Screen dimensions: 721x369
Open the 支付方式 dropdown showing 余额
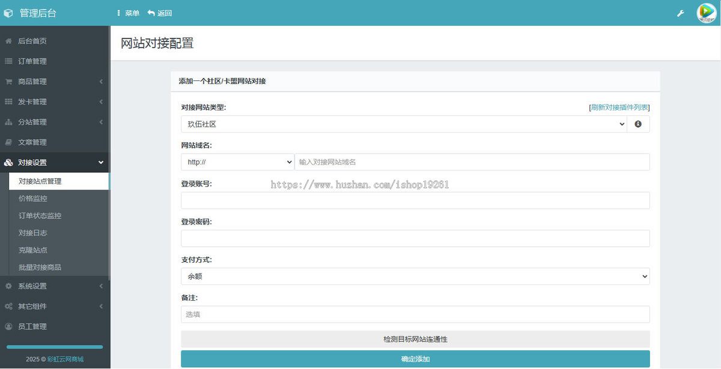[415, 276]
